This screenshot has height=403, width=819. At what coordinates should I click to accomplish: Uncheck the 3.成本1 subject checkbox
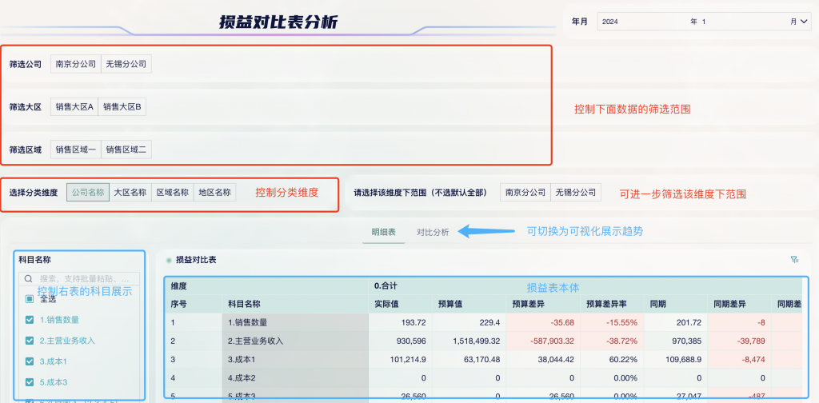(29, 361)
